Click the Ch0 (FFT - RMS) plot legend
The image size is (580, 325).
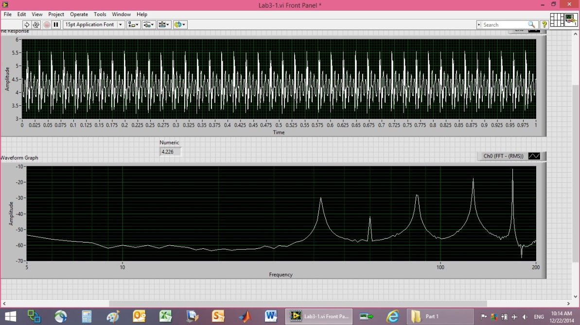tap(503, 156)
